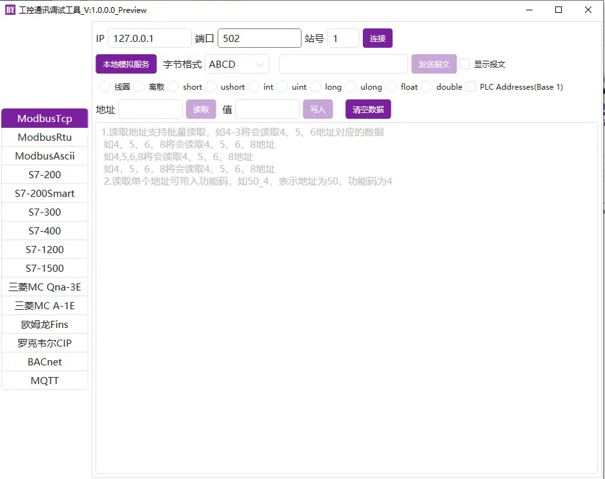The height and width of the screenshot is (479, 605).
Task: Click the 发送报文 send button
Action: pos(434,64)
